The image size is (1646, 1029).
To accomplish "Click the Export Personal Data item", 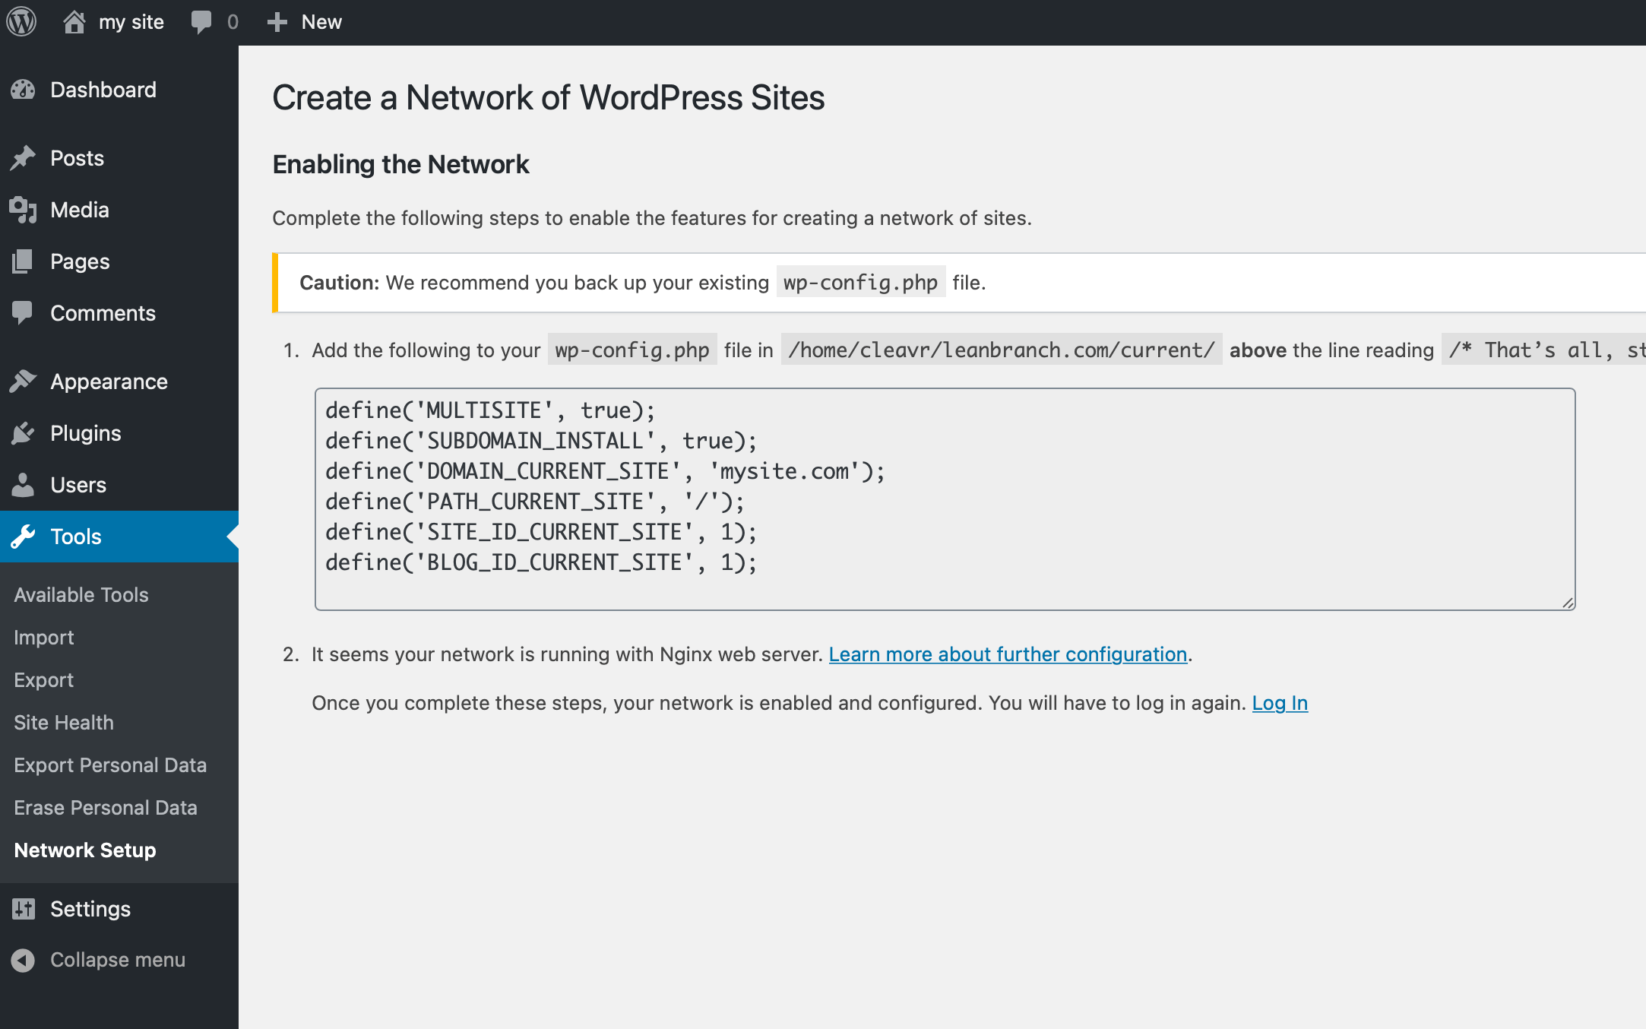I will (x=109, y=765).
